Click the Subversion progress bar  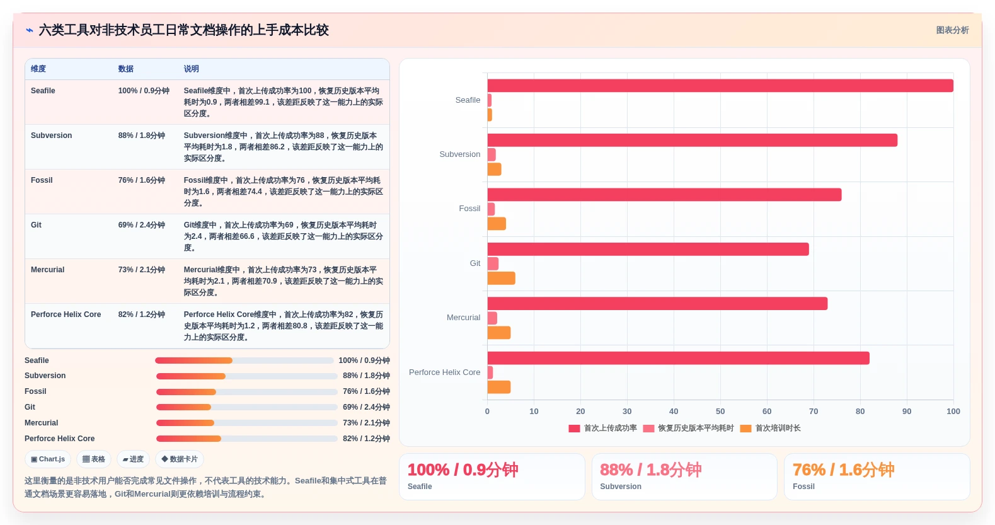pos(247,376)
